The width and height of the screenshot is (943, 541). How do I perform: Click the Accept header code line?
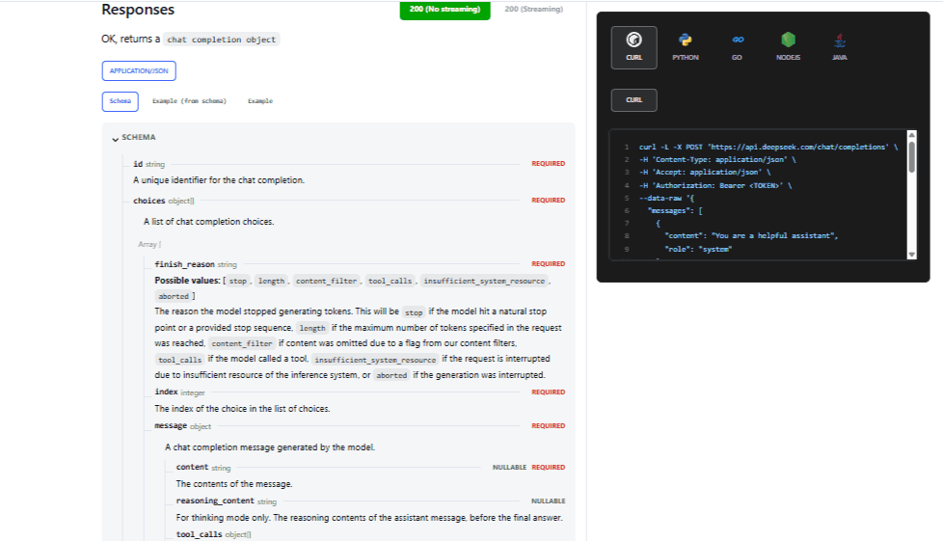tap(704, 172)
